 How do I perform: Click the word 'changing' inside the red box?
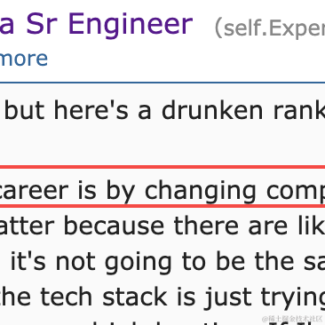tap(200, 192)
